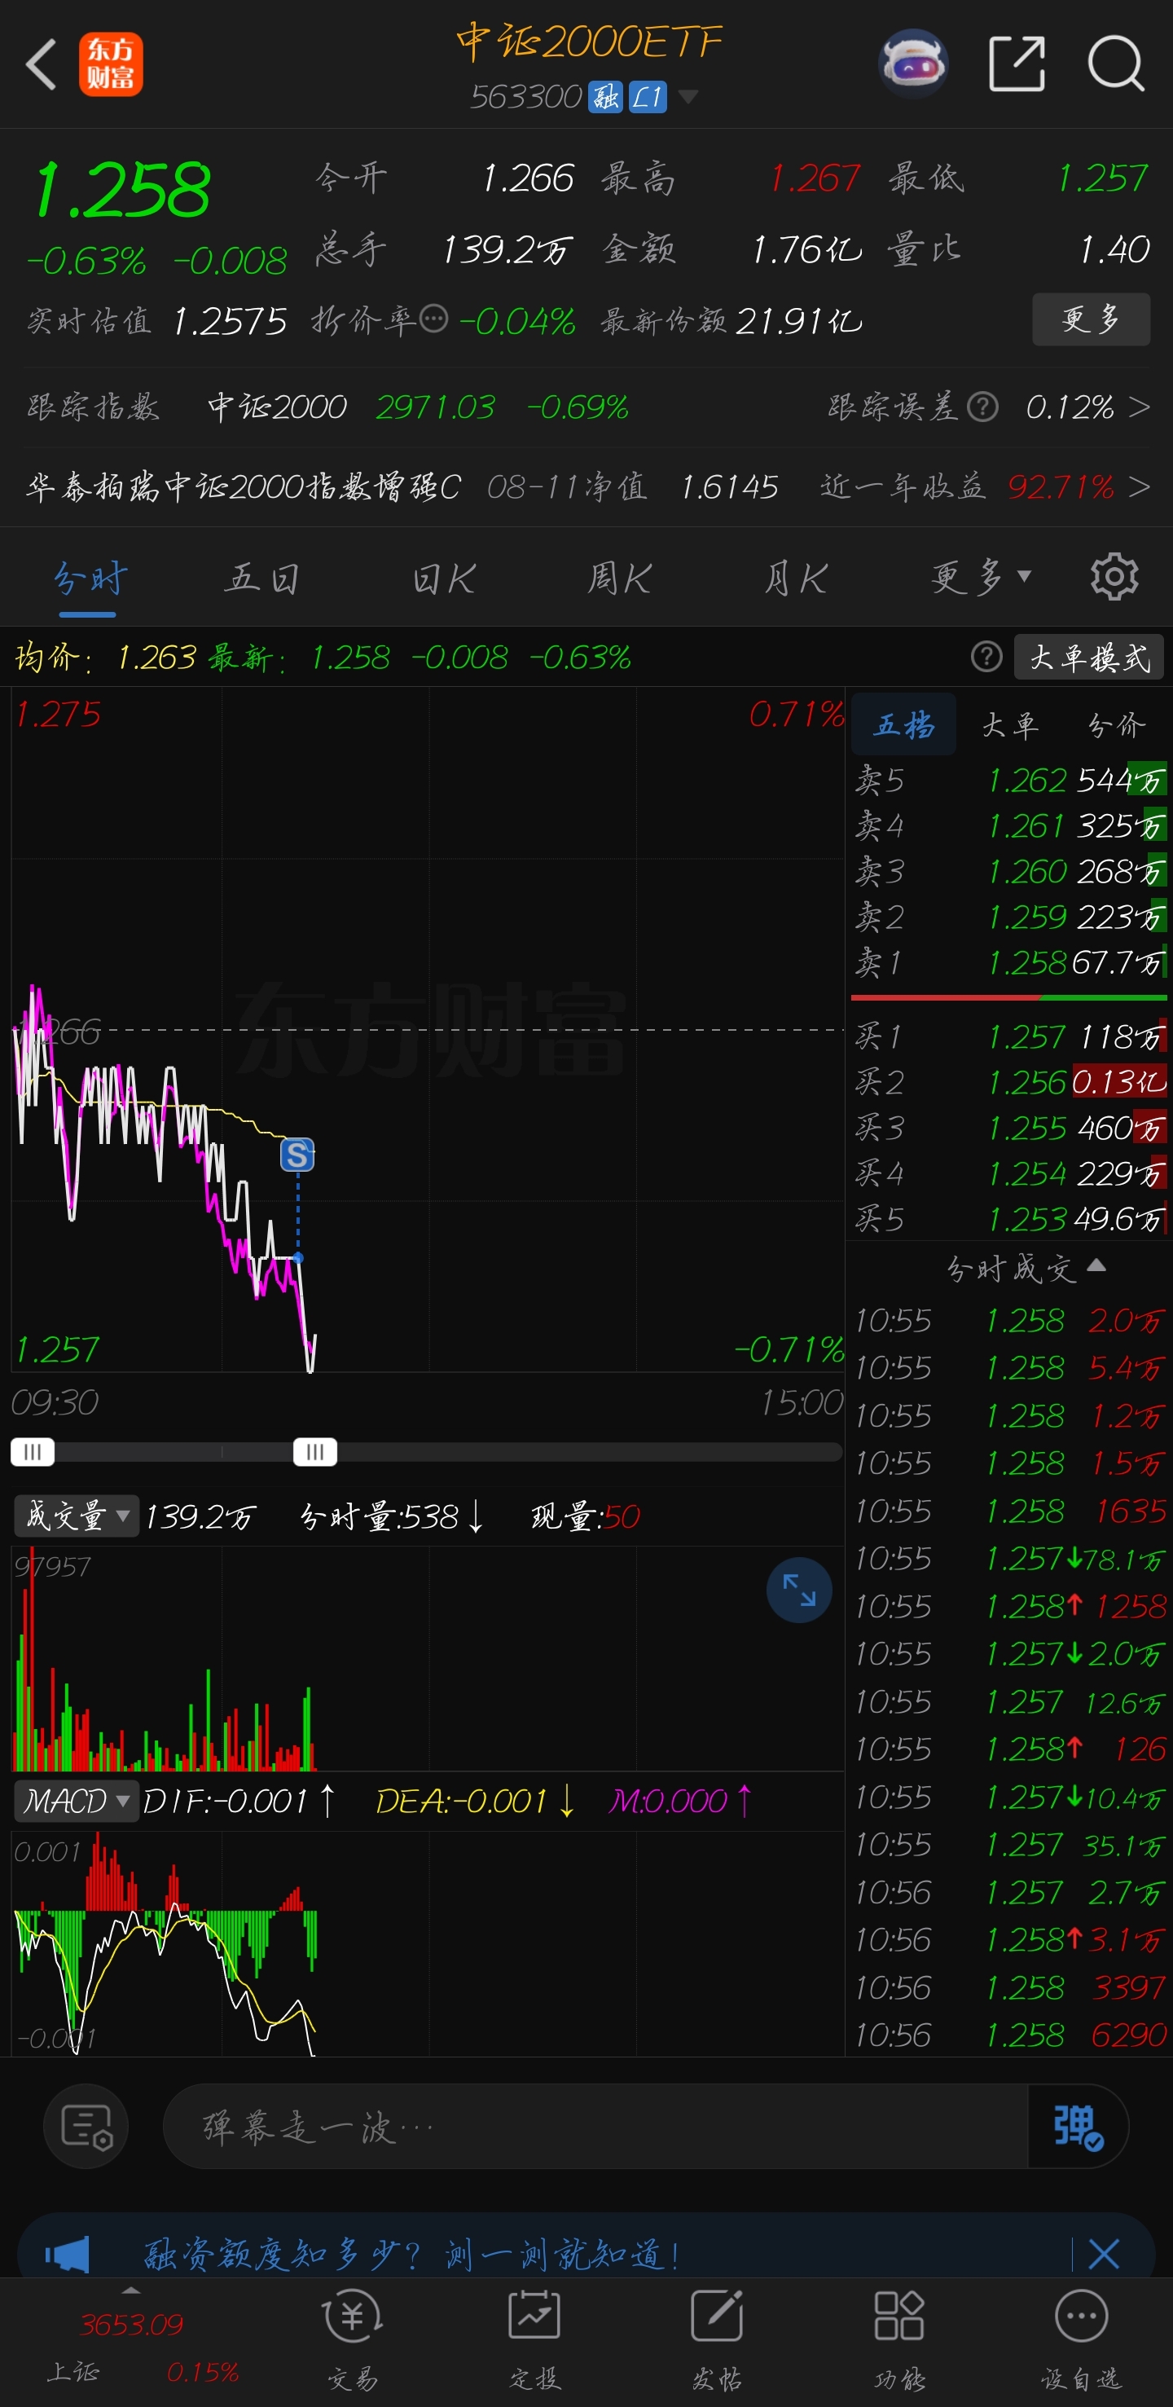This screenshot has height=2407, width=1173.
Task: Open 华泰柏瑞中证2000指数增强C fund link
Action: pos(244,486)
